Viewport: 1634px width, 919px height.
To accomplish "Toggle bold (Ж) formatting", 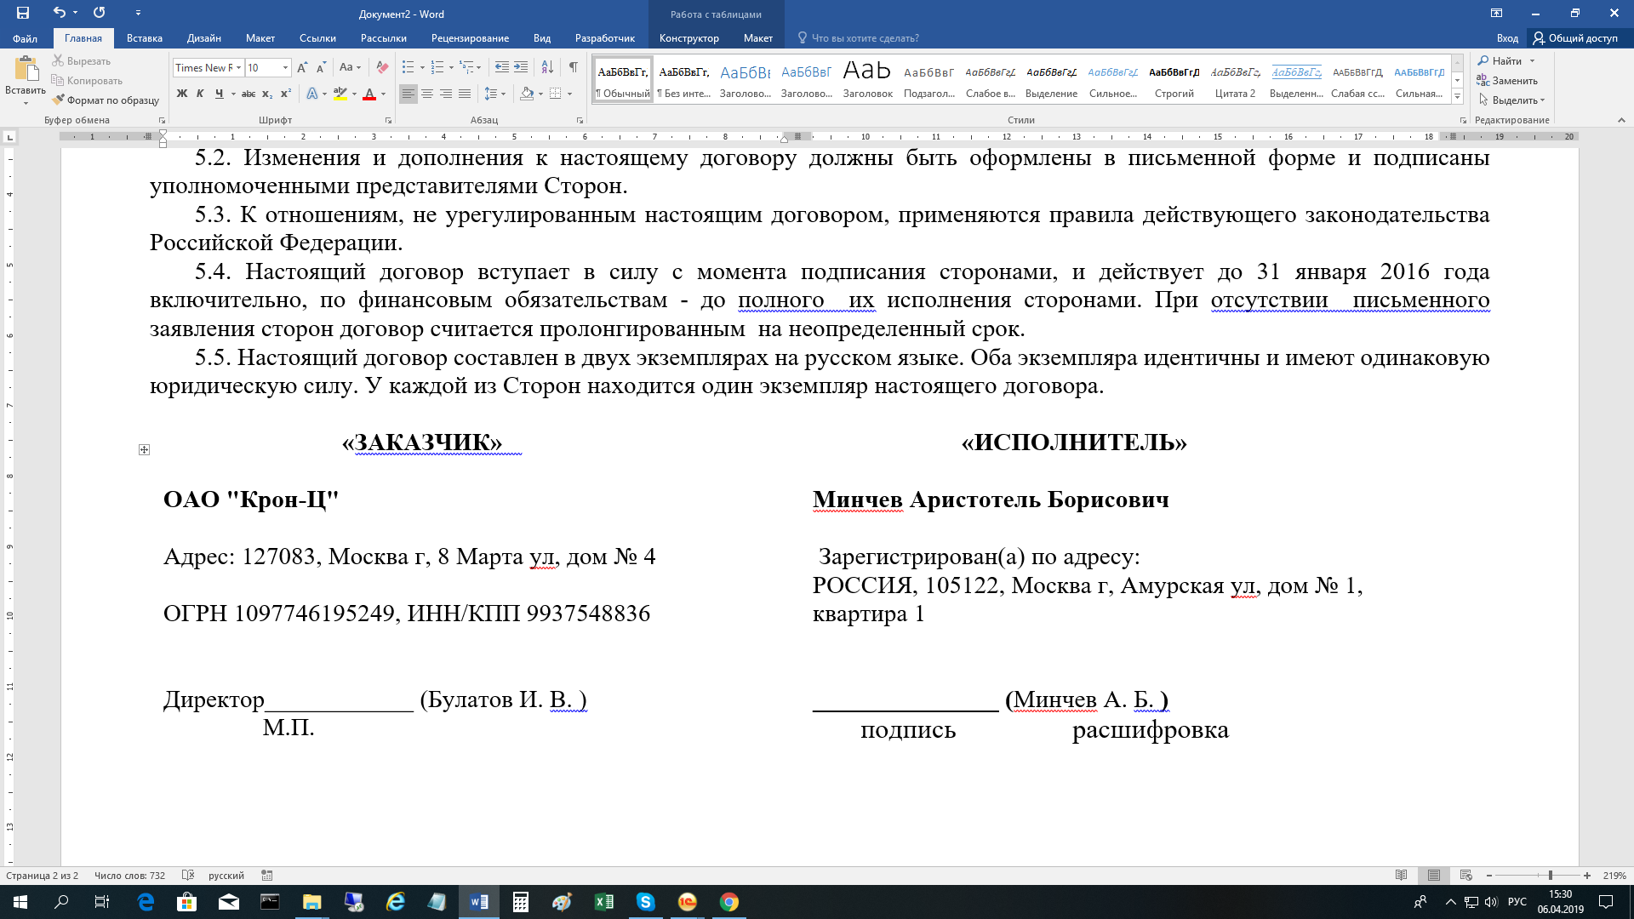I will point(181,94).
